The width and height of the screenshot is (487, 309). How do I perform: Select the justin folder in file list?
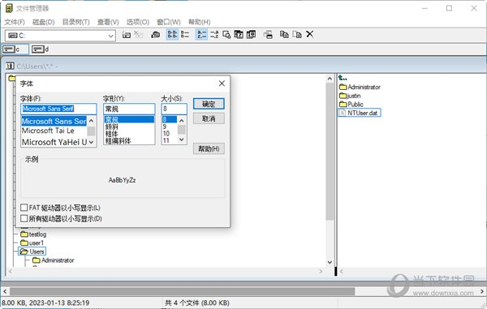(x=350, y=96)
